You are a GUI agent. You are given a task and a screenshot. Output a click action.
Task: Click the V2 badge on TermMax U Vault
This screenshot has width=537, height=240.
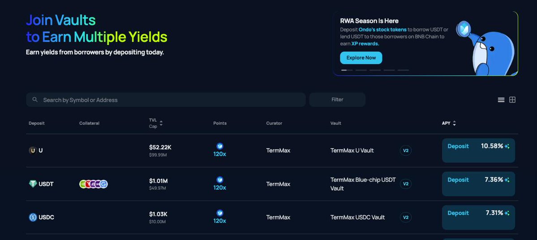point(406,150)
